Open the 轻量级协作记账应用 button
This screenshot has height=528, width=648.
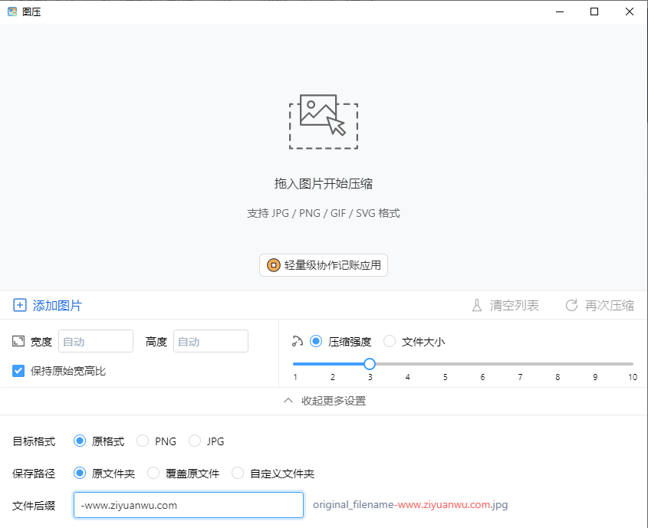(323, 264)
